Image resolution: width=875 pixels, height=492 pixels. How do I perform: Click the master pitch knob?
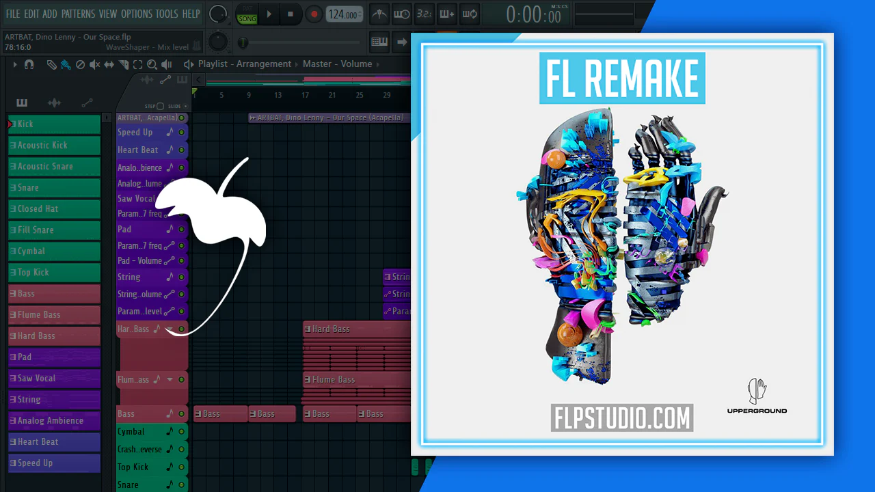218,42
